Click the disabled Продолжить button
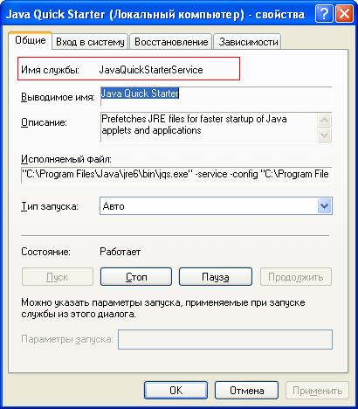 (296, 277)
